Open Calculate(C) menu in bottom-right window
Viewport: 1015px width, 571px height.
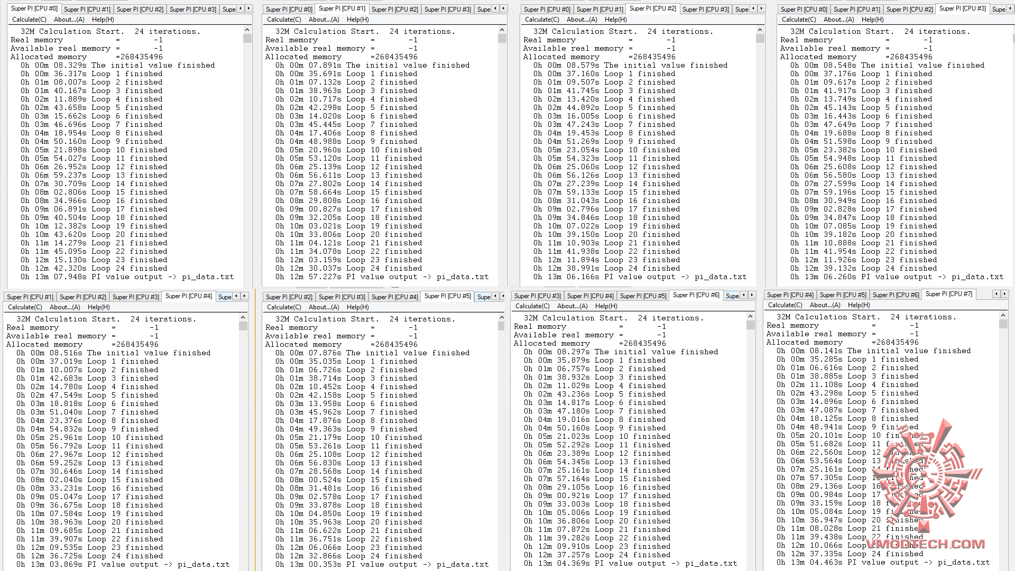785,305
